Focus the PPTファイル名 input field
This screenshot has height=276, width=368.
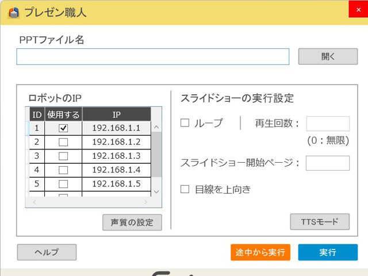[x=153, y=56]
